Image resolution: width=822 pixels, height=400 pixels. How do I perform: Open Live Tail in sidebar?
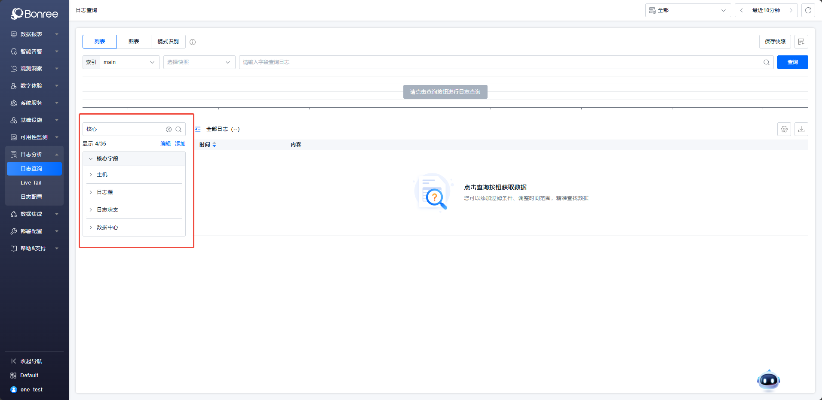coord(31,183)
